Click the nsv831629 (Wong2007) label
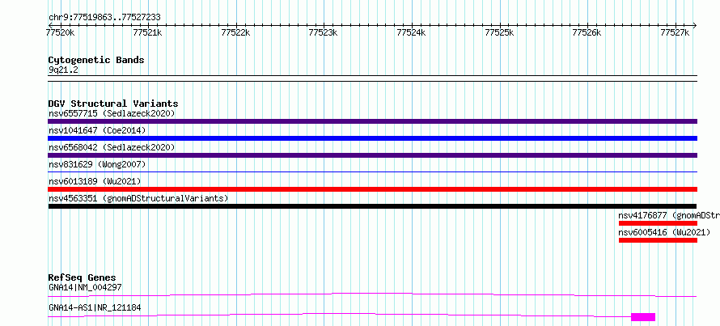 click(97, 164)
